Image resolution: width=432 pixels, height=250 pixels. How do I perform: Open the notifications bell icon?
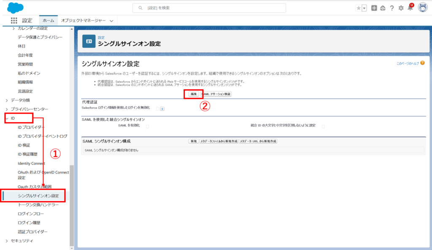(410, 8)
